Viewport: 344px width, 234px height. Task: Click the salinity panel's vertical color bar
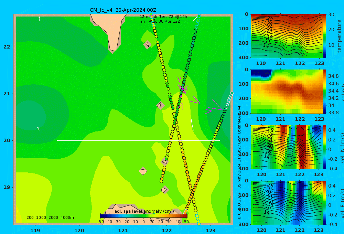click(x=325, y=92)
